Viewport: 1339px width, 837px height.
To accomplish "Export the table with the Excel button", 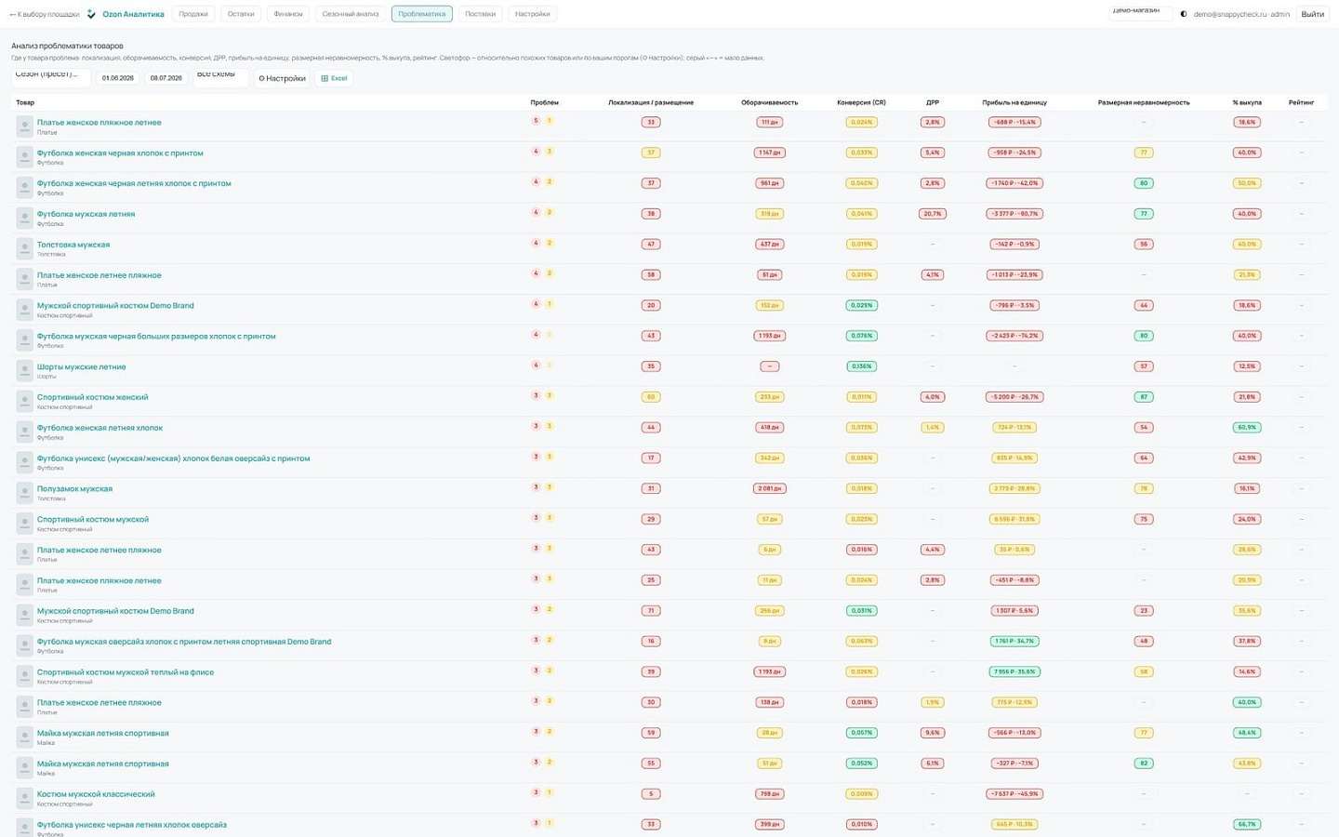I will coord(334,78).
